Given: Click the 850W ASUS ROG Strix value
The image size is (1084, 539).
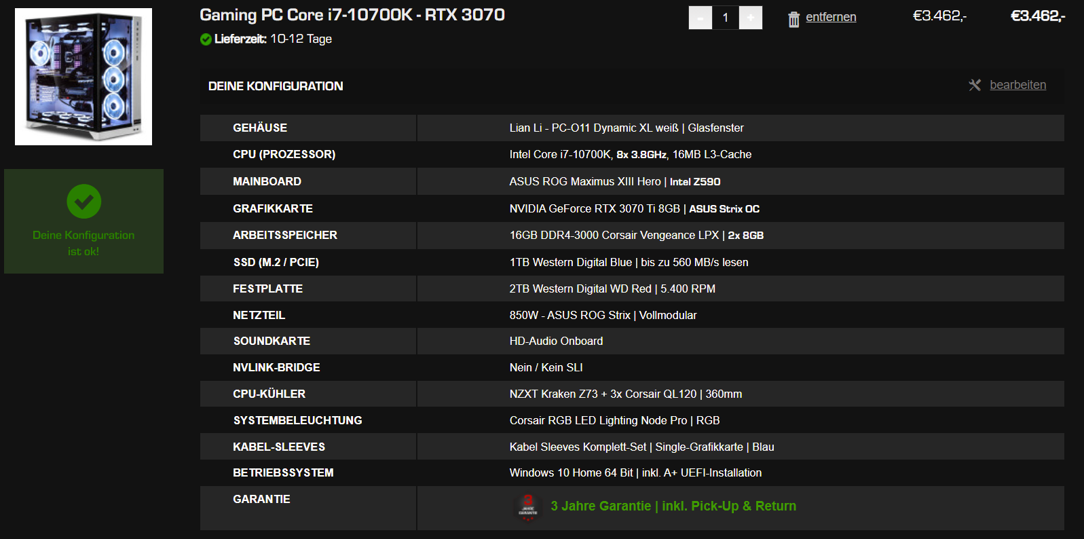Looking at the screenshot, I should 603,315.
